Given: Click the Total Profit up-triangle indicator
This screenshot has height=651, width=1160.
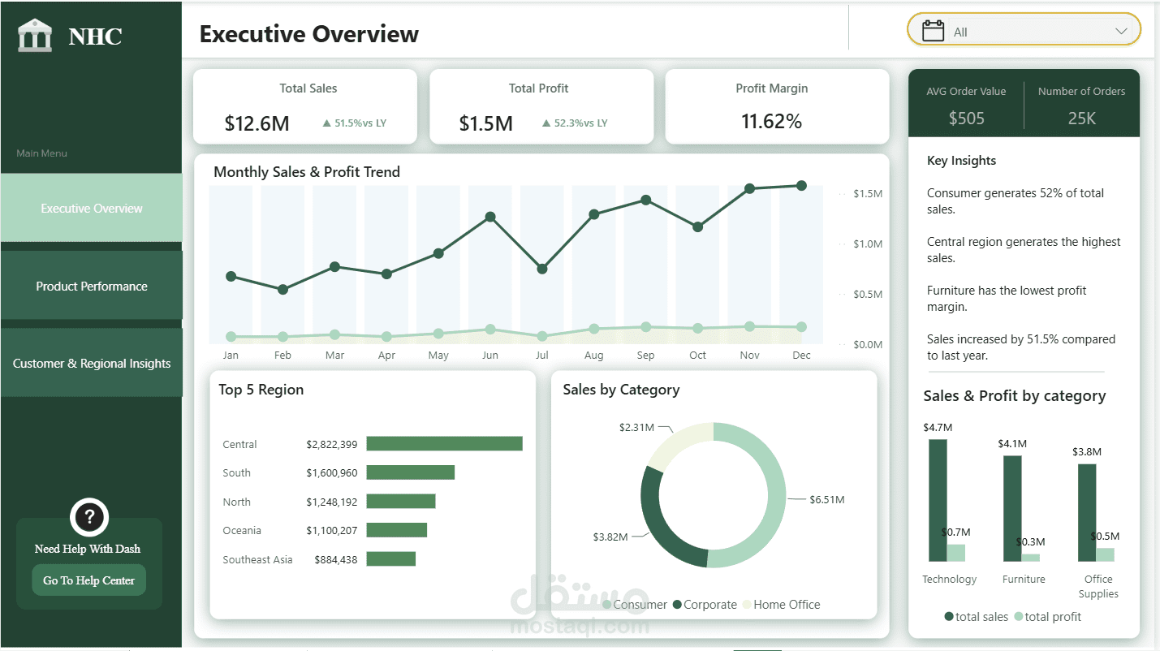Looking at the screenshot, I should pyautogui.click(x=546, y=123).
